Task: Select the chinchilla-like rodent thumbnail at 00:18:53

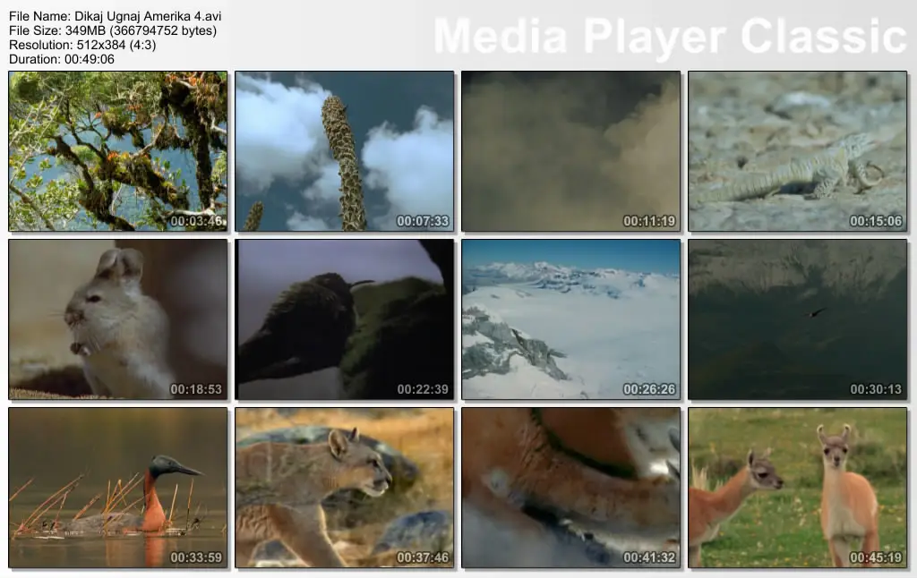Action: (x=118, y=319)
